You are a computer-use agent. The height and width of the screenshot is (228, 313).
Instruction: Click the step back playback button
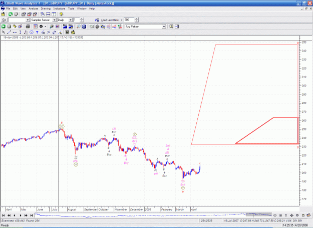point(15,215)
